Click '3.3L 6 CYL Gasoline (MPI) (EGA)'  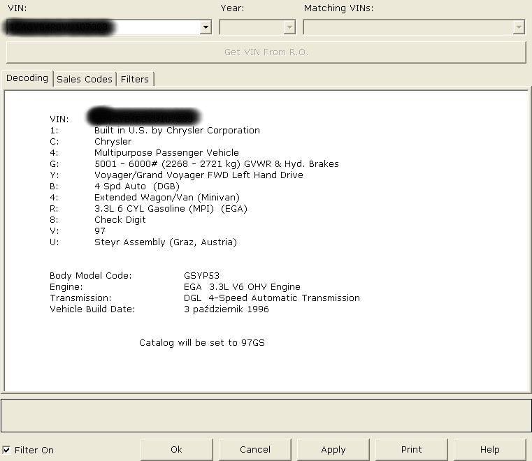coord(171,209)
